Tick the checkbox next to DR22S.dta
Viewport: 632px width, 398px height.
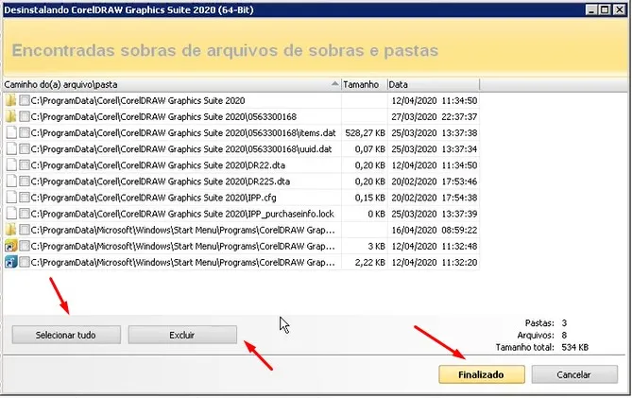click(x=25, y=181)
